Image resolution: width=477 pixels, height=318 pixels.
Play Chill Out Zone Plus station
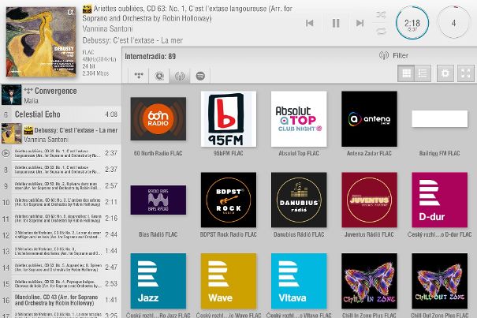(x=440, y=281)
